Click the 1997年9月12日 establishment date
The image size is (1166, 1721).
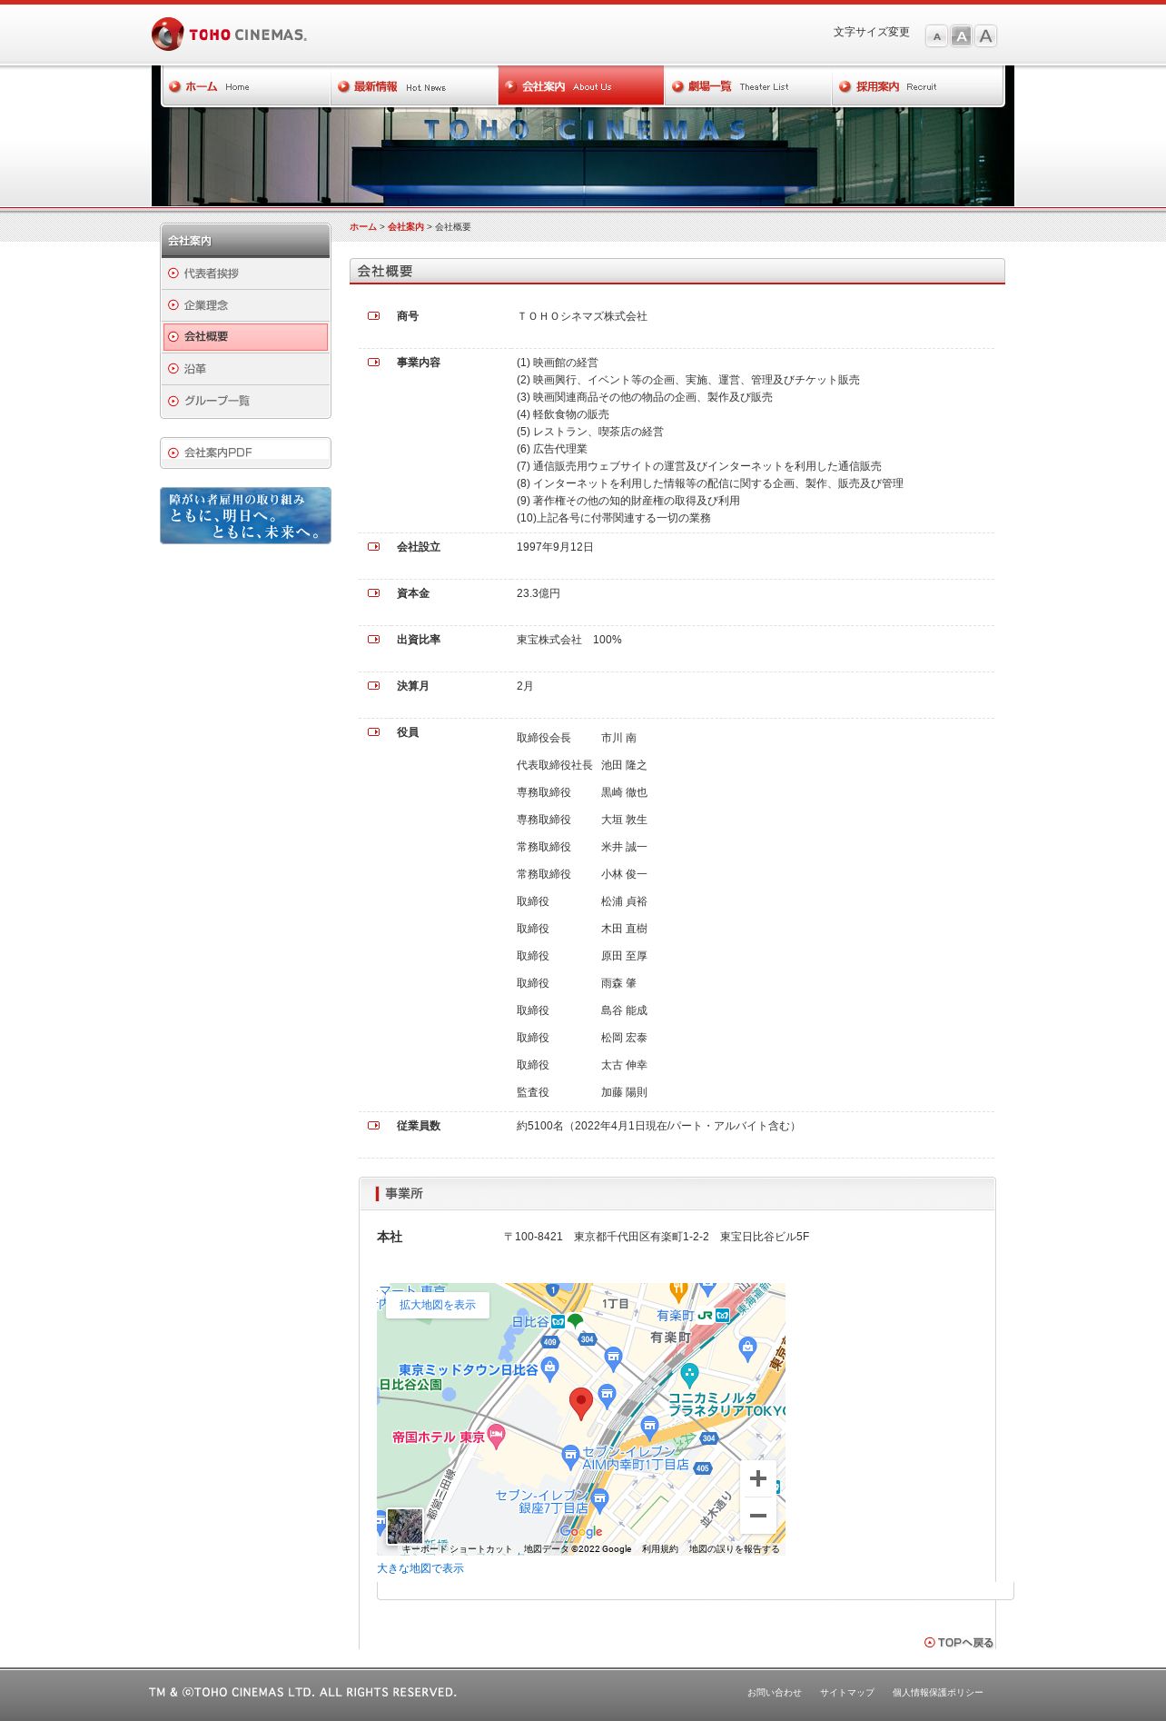click(555, 547)
